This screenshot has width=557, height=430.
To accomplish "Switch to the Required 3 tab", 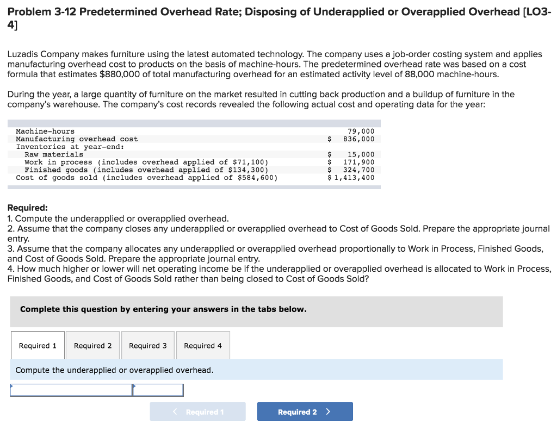I will [147, 345].
